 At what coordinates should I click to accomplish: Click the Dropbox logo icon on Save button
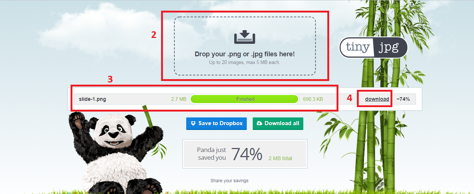tap(193, 123)
